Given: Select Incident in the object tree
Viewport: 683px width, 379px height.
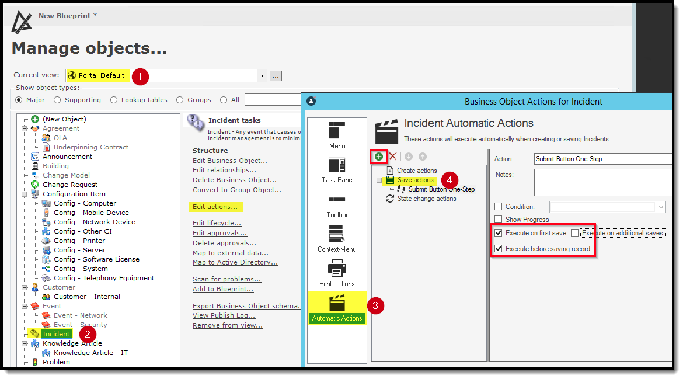Looking at the screenshot, I should pos(55,333).
